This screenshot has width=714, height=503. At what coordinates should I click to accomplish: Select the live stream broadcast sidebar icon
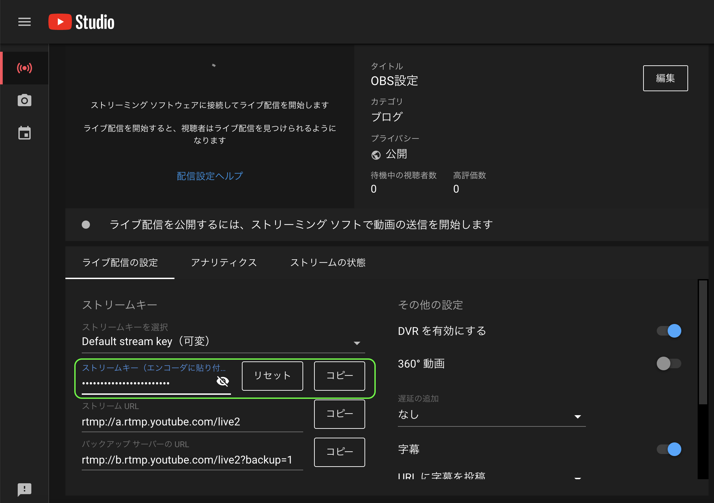(25, 68)
